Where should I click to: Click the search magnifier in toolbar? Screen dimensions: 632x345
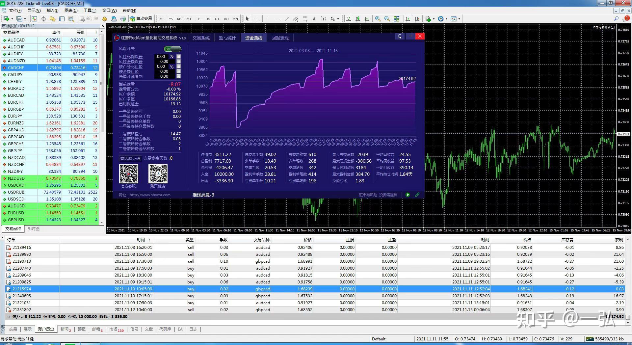(x=616, y=19)
